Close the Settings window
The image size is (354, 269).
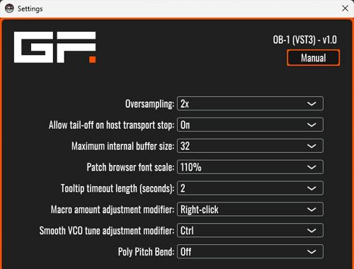(345, 8)
